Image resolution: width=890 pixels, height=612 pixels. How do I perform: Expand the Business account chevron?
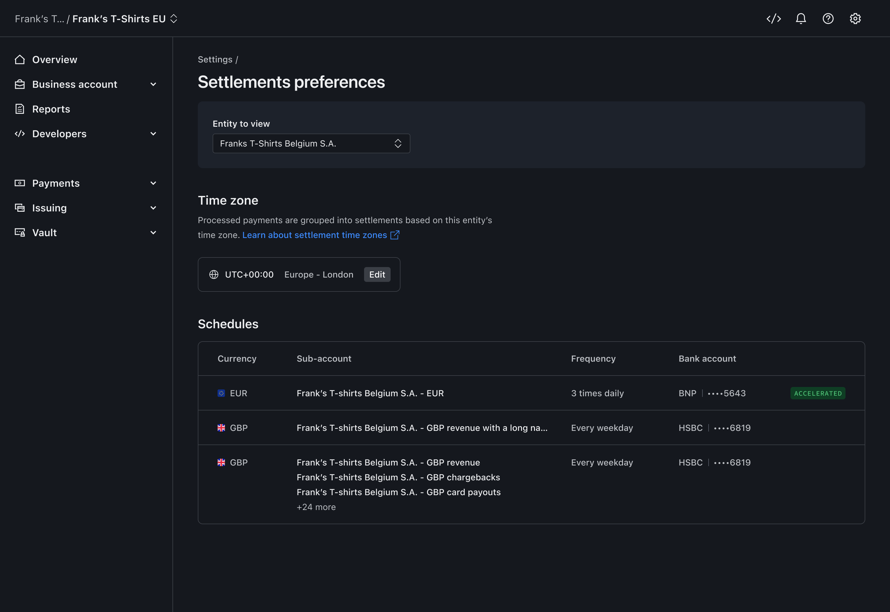153,84
